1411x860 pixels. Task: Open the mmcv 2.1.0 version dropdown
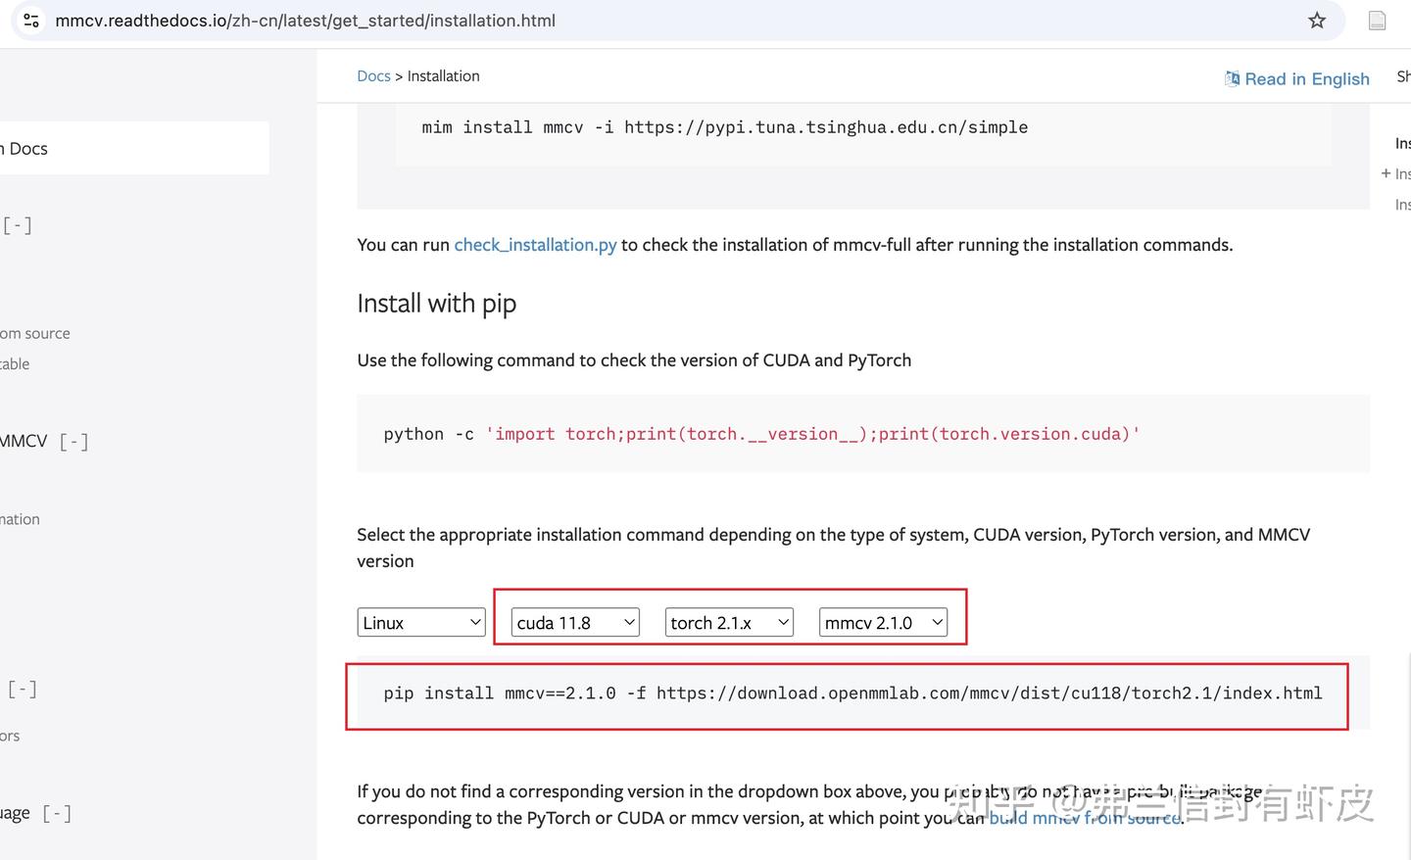pyautogui.click(x=882, y=621)
